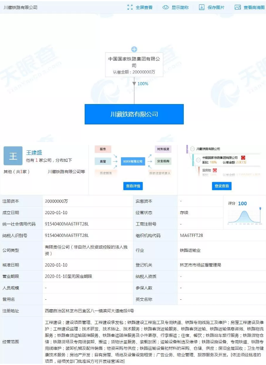Viewport: 266px width, 365px height.
Task: Expand shareholders with the plus icon
Action: click(134, 49)
